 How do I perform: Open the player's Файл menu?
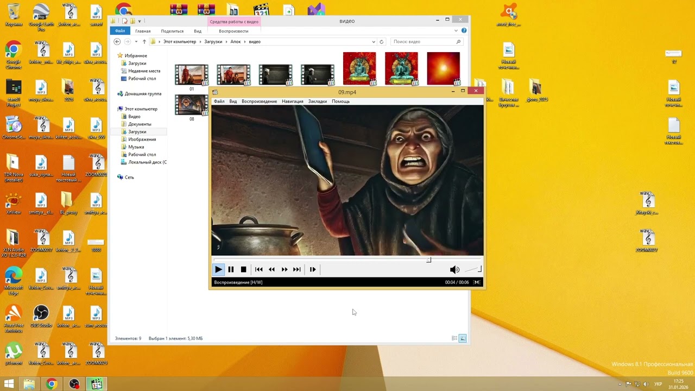[x=219, y=102]
